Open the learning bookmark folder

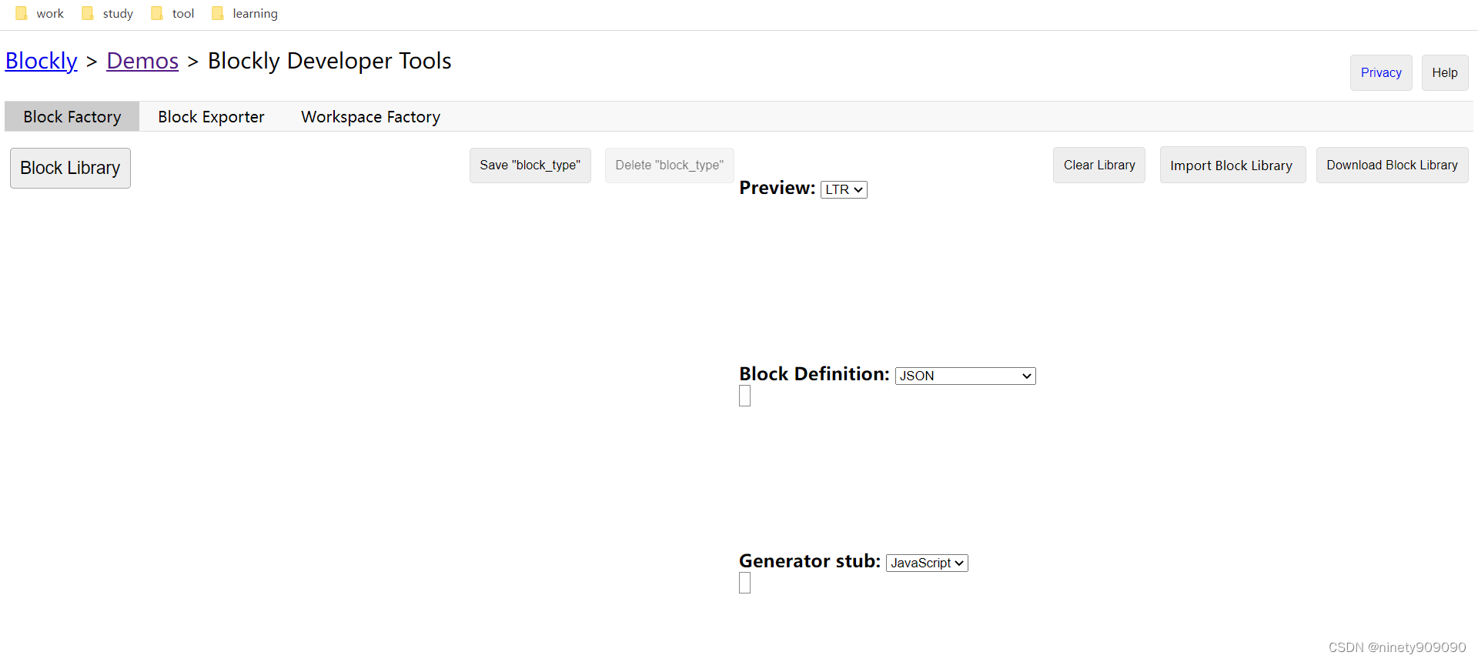tap(245, 13)
